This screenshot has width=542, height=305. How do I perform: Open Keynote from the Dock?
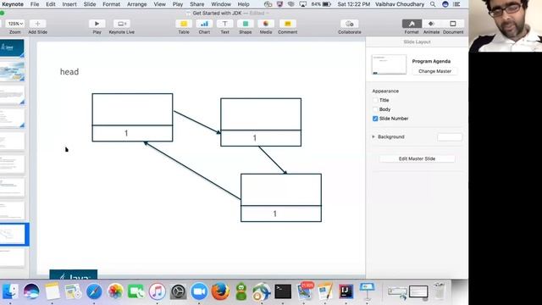(x=367, y=291)
